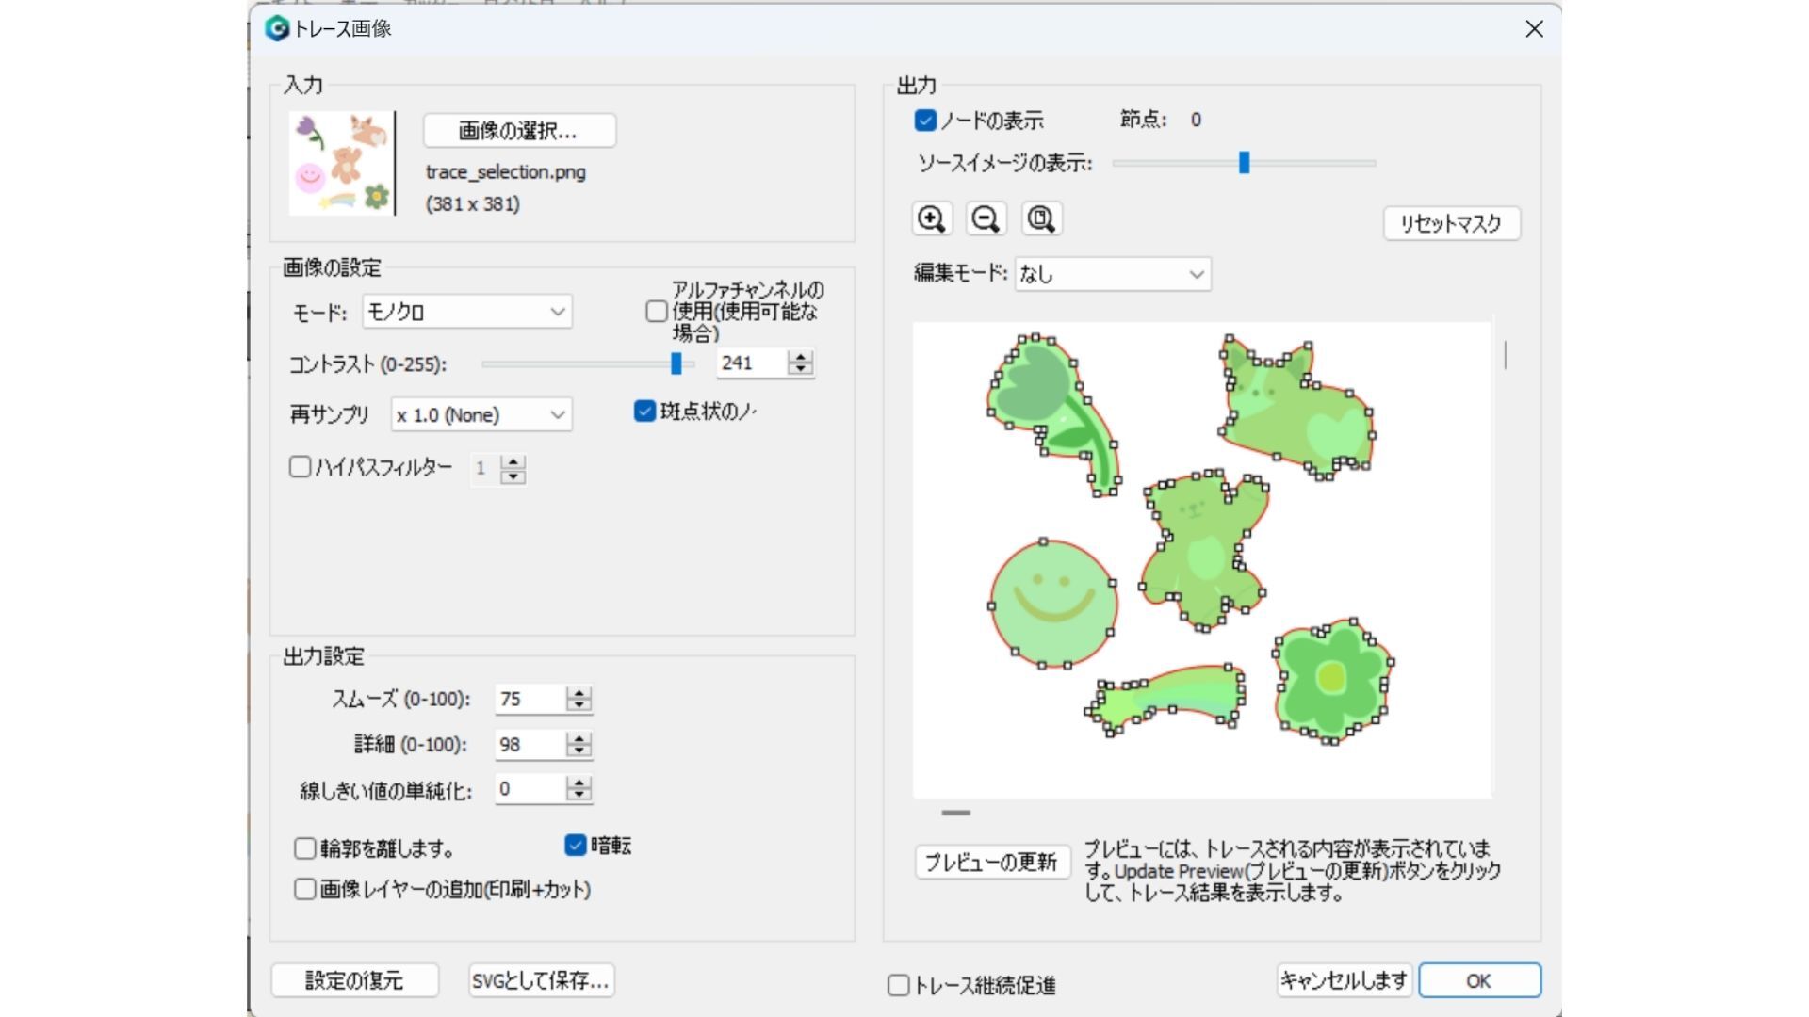Click the スムーズ value field 75
Screen dimensions: 1809x1017
pyautogui.click(x=530, y=699)
